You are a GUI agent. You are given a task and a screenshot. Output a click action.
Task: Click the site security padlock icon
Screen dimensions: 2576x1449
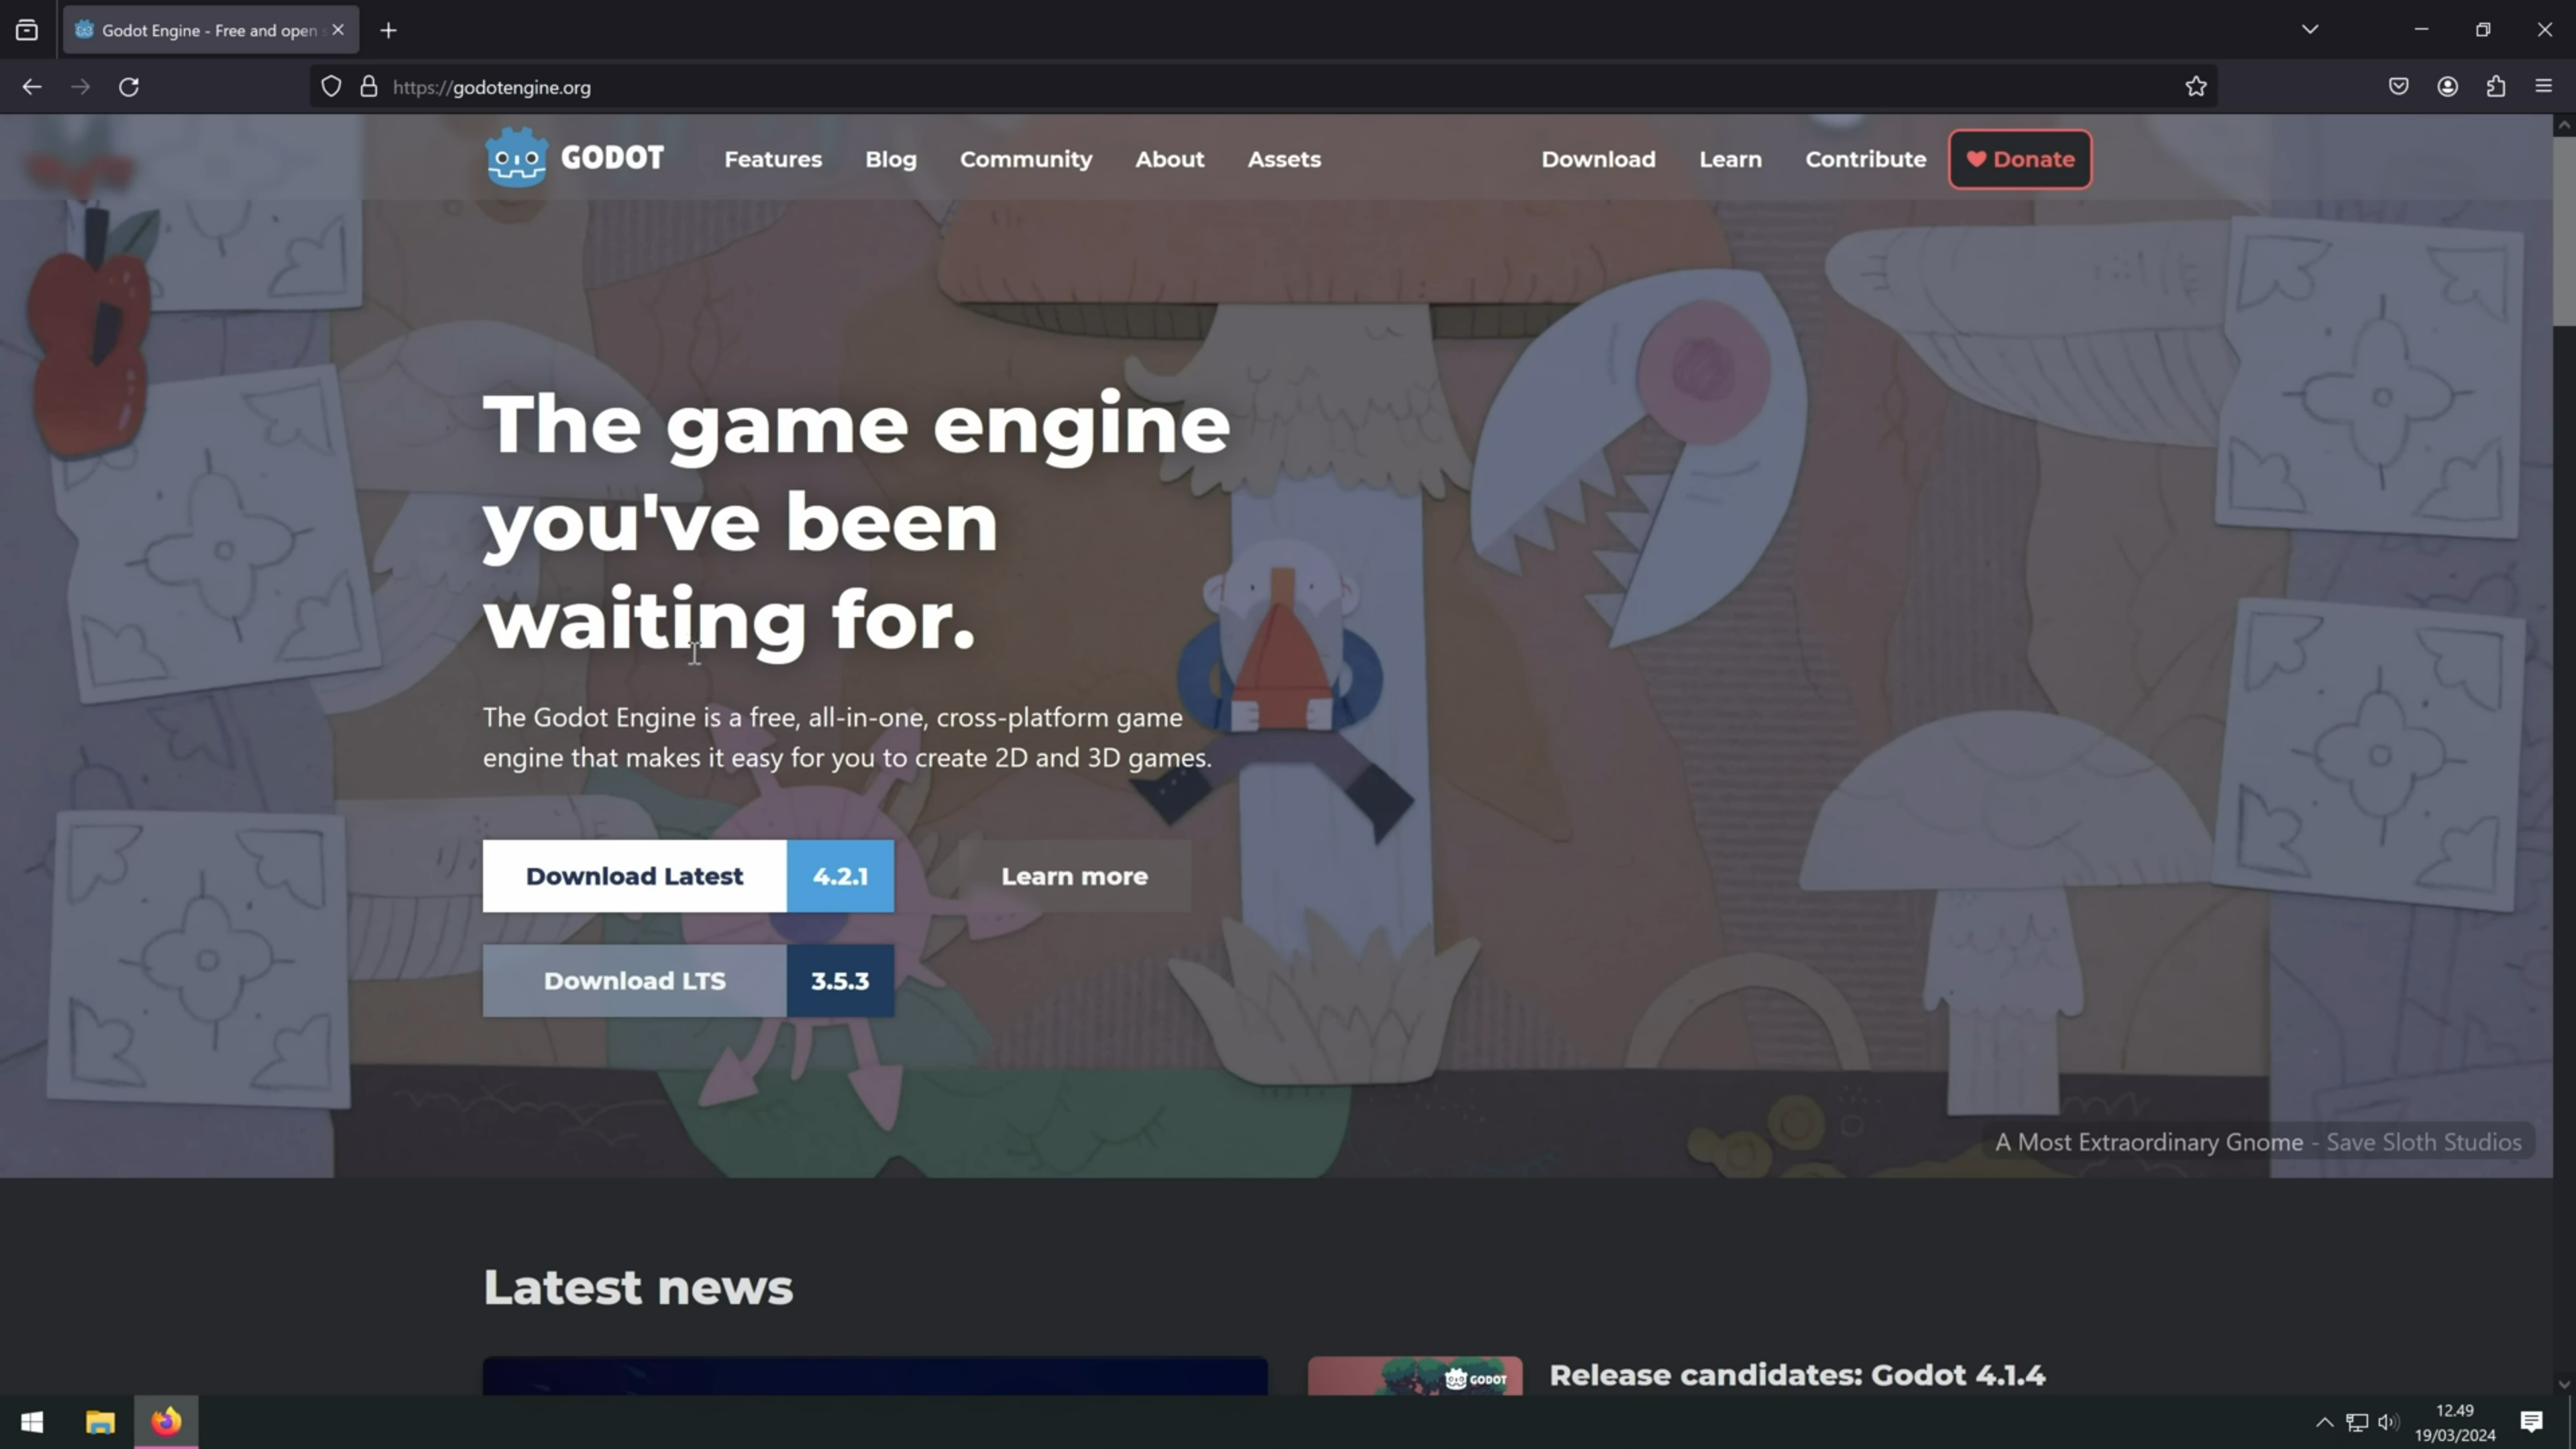coord(369,87)
